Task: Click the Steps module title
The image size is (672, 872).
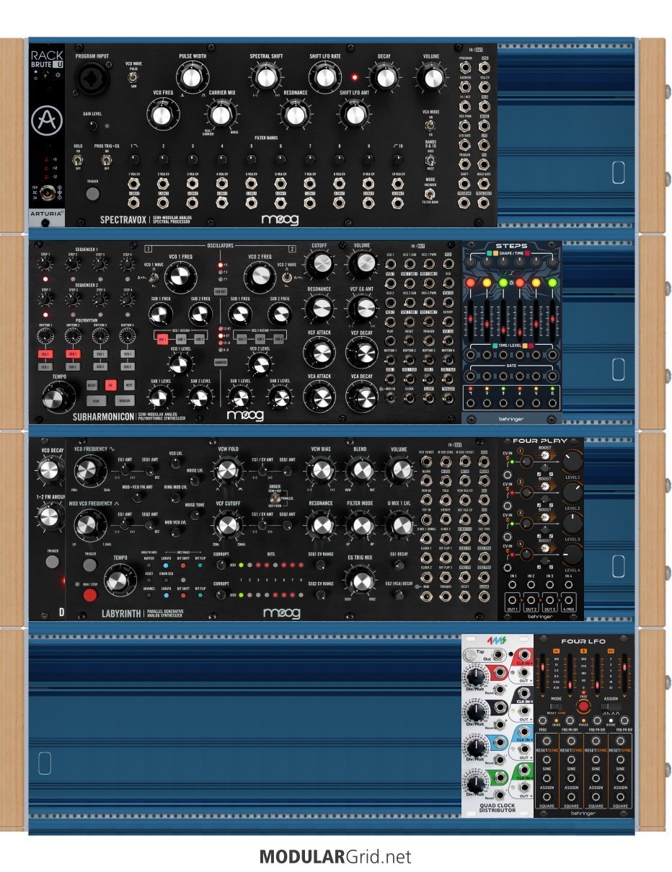Action: (511, 246)
